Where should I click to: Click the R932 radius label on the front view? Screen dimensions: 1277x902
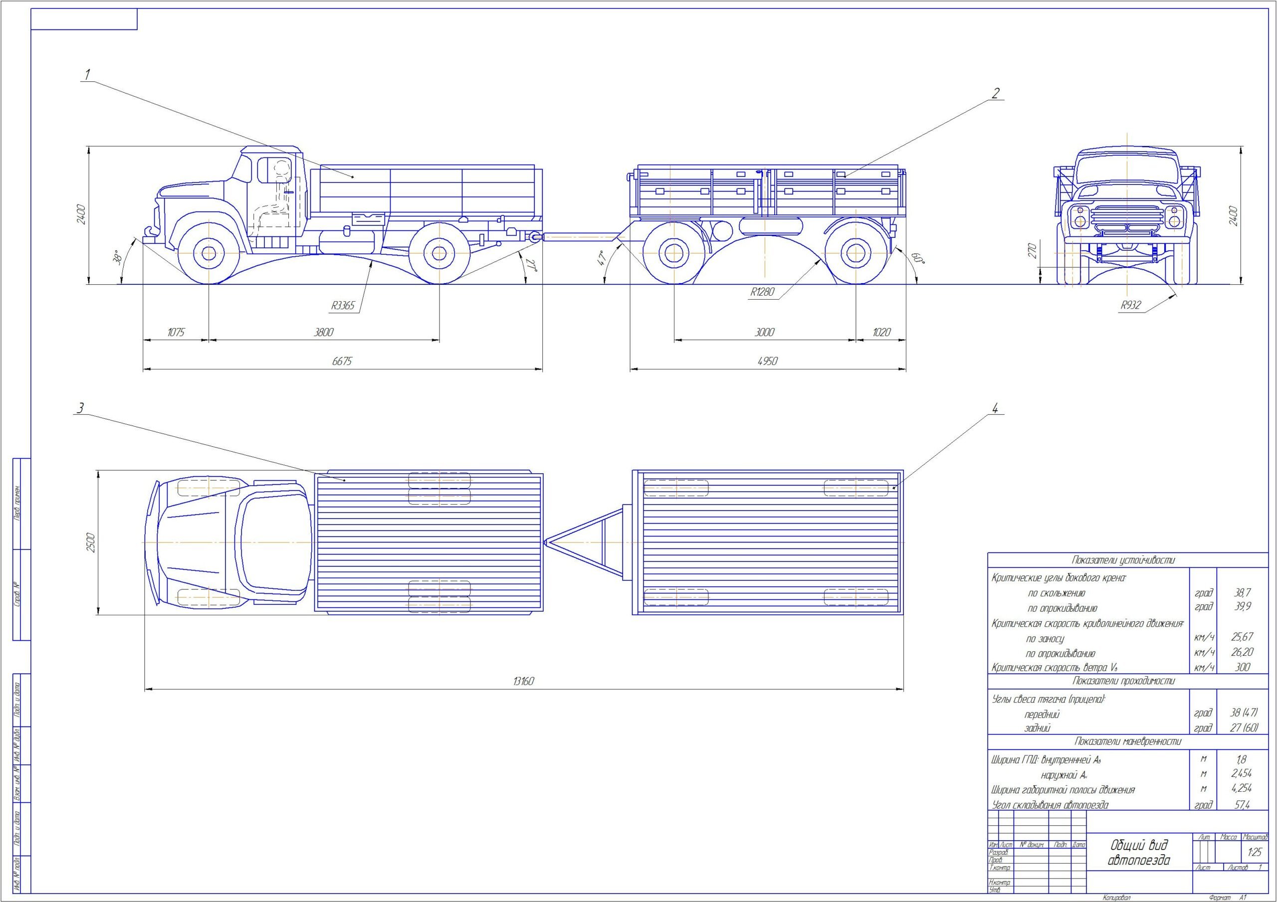(x=1131, y=305)
